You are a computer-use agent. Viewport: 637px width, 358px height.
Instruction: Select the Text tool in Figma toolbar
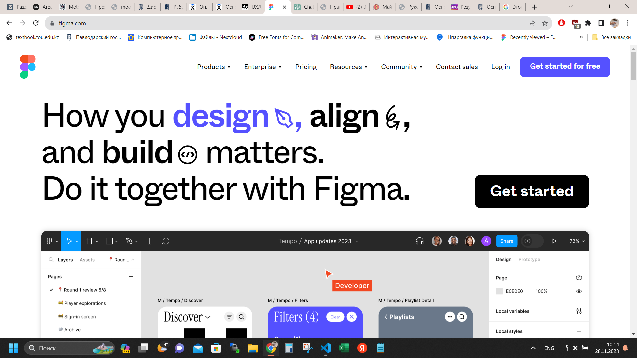[149, 241]
